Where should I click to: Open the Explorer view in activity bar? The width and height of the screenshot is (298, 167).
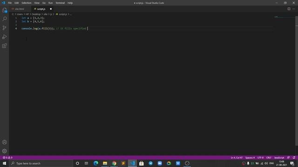coord(4,10)
